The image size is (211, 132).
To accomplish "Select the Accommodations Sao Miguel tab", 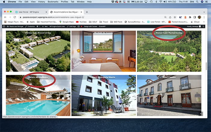I will point(66,12).
